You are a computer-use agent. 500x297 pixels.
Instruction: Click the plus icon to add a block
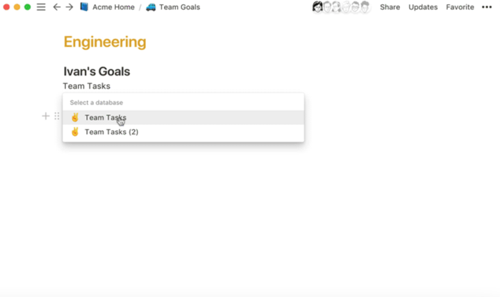click(x=46, y=116)
